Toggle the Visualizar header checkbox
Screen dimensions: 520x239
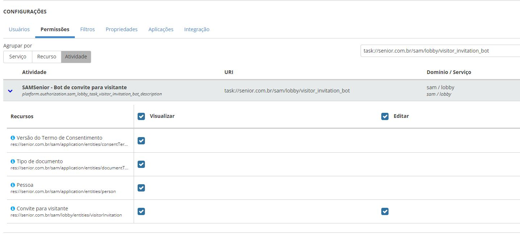pos(141,116)
